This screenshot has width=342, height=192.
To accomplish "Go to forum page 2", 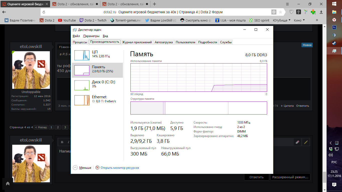I will pos(58,127).
